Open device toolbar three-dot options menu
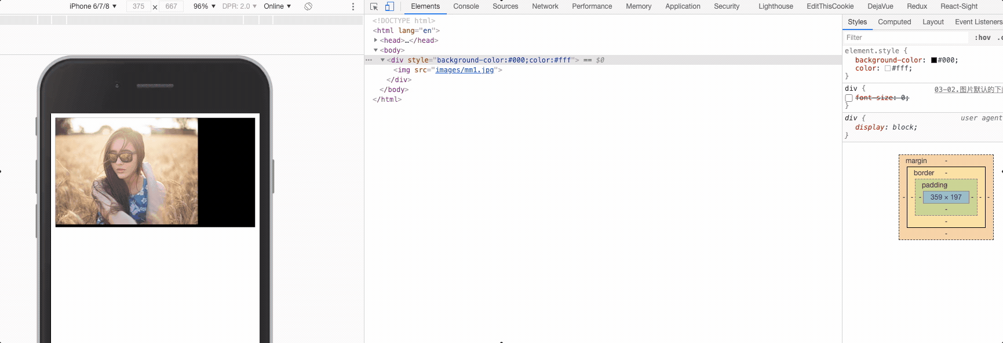This screenshot has width=1003, height=343. tap(353, 6)
